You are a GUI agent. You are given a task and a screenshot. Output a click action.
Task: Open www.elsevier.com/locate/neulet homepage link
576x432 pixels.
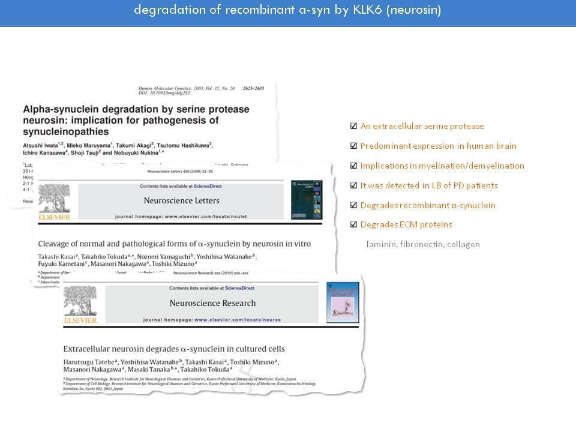pos(206,217)
